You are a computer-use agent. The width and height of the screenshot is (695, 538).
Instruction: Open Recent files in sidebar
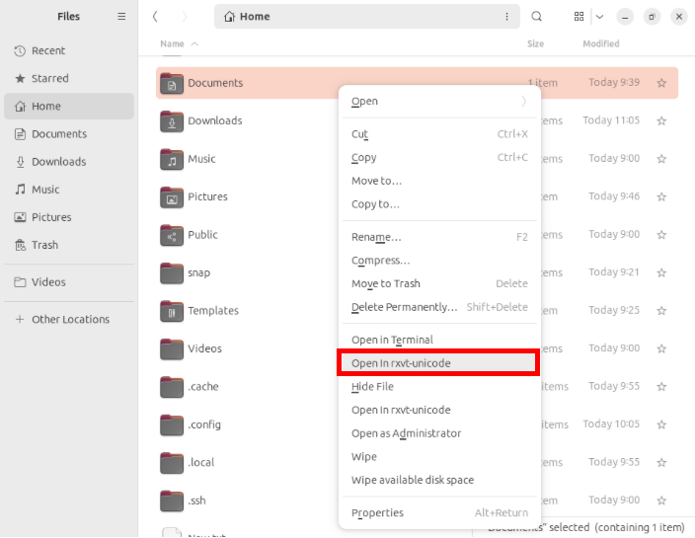click(47, 50)
